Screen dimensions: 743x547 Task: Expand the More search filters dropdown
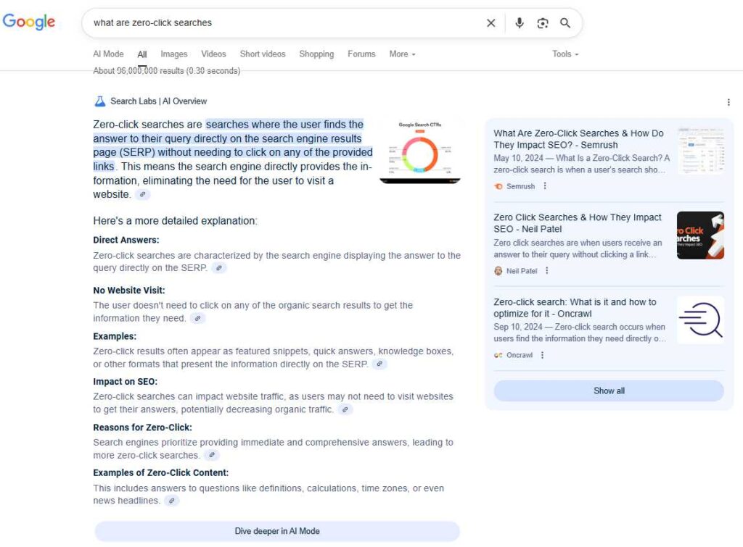[x=402, y=54]
